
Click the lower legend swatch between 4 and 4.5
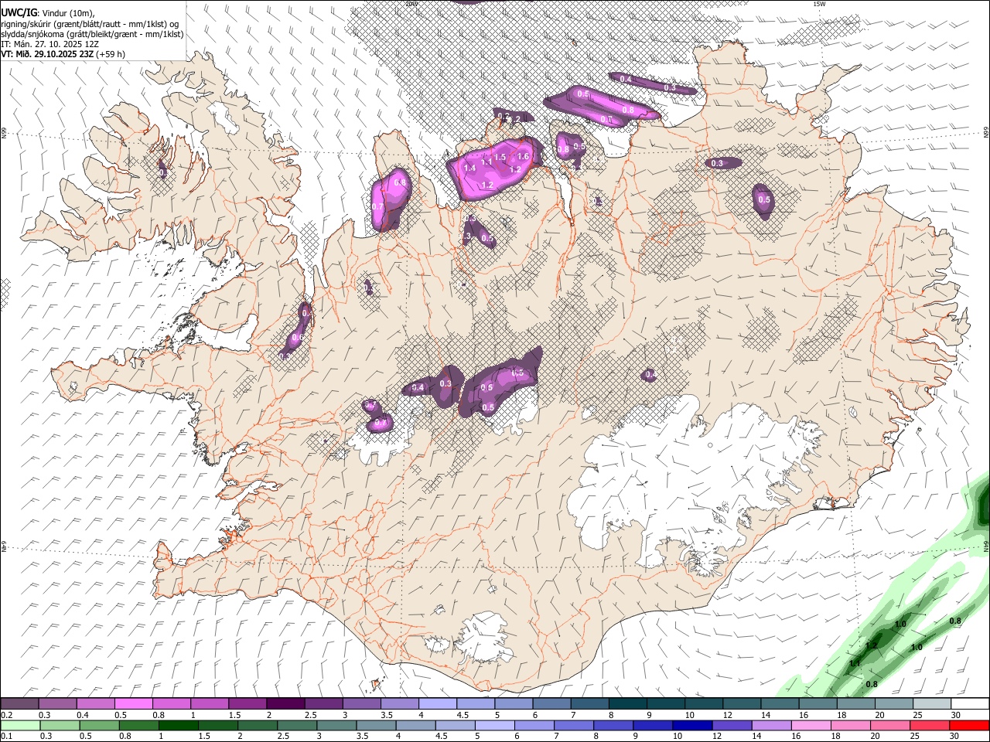pyautogui.click(x=415, y=725)
